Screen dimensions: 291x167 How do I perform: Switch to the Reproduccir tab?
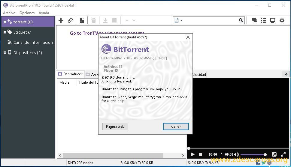[x=71, y=74]
